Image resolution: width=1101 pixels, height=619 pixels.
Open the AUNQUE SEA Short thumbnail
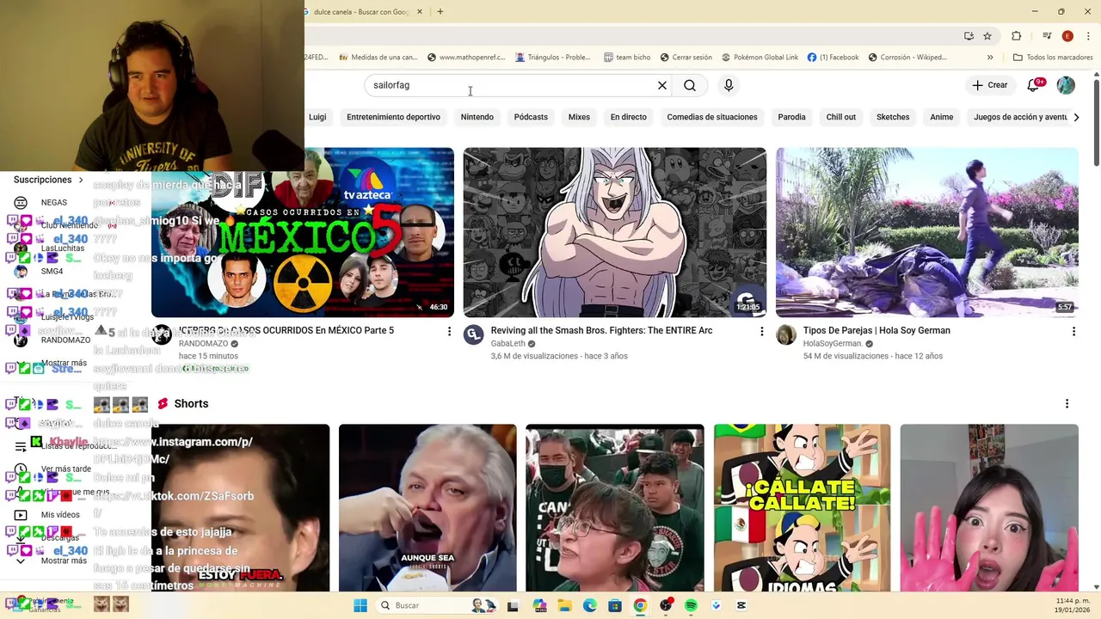[x=427, y=508]
